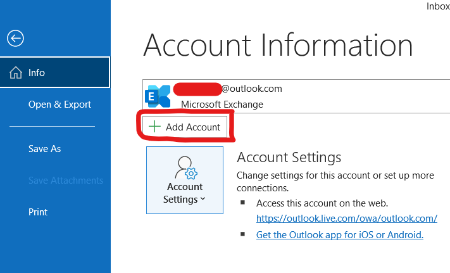
Task: Select Save As in the sidebar
Action: (44, 149)
